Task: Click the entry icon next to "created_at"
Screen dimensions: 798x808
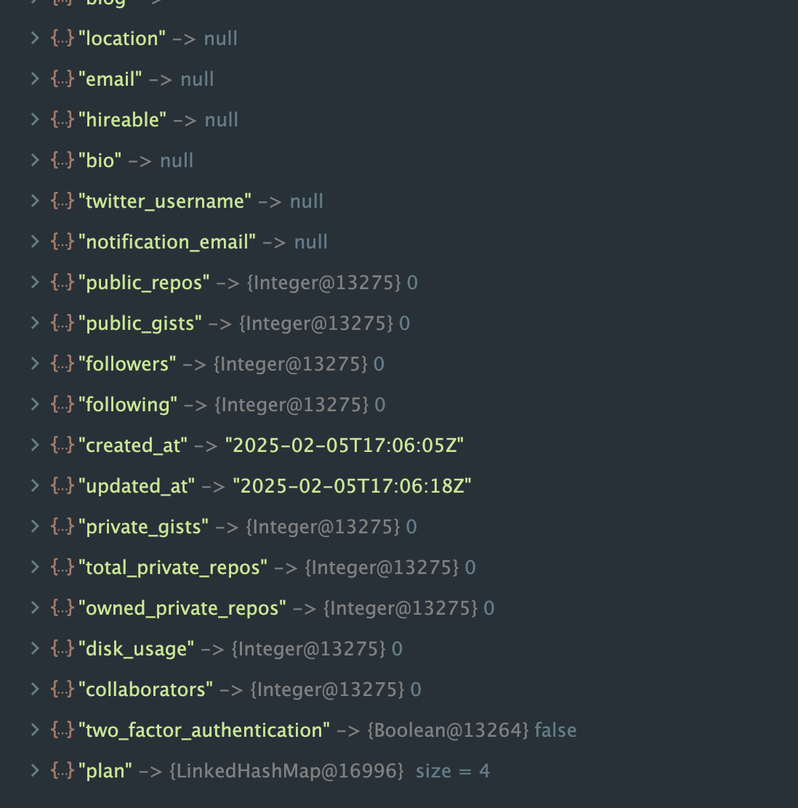Action: pyautogui.click(x=63, y=445)
